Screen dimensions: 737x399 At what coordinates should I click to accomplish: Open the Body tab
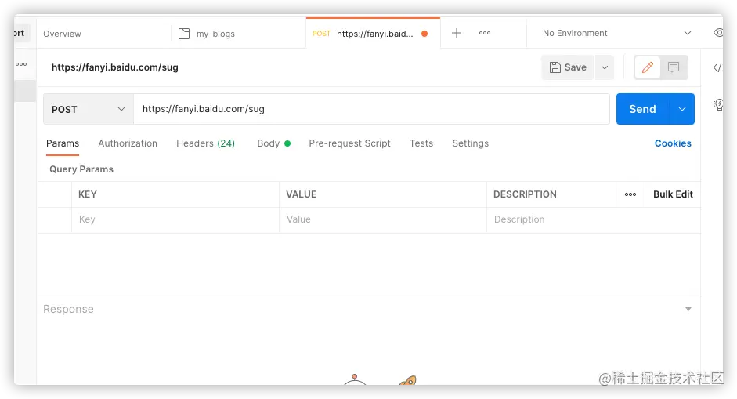click(273, 143)
